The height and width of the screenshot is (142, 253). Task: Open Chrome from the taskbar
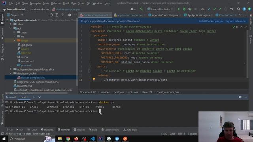click(68, 138)
